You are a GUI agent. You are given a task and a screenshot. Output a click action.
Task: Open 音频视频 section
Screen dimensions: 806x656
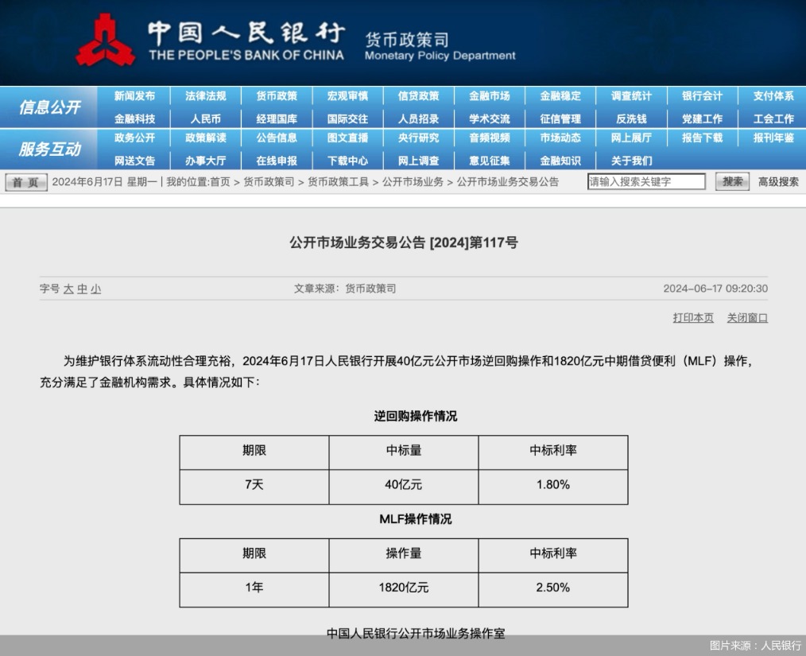pyautogui.click(x=490, y=138)
